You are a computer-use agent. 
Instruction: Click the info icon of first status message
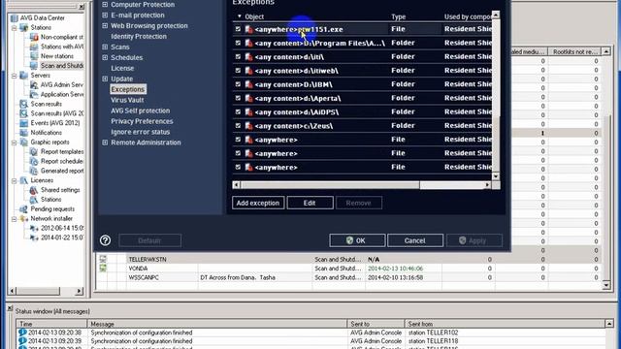(22, 333)
